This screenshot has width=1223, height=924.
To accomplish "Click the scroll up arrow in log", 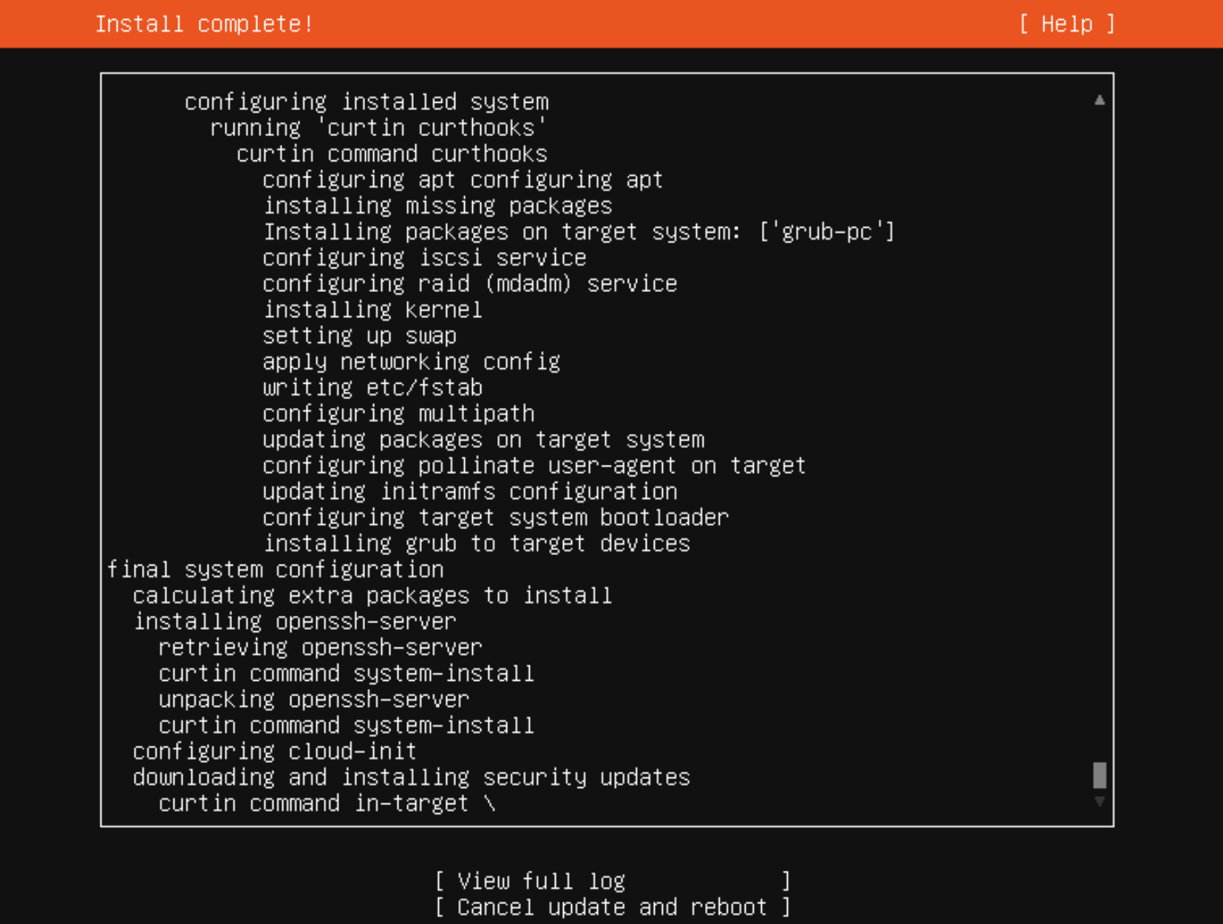I will pyautogui.click(x=1100, y=100).
